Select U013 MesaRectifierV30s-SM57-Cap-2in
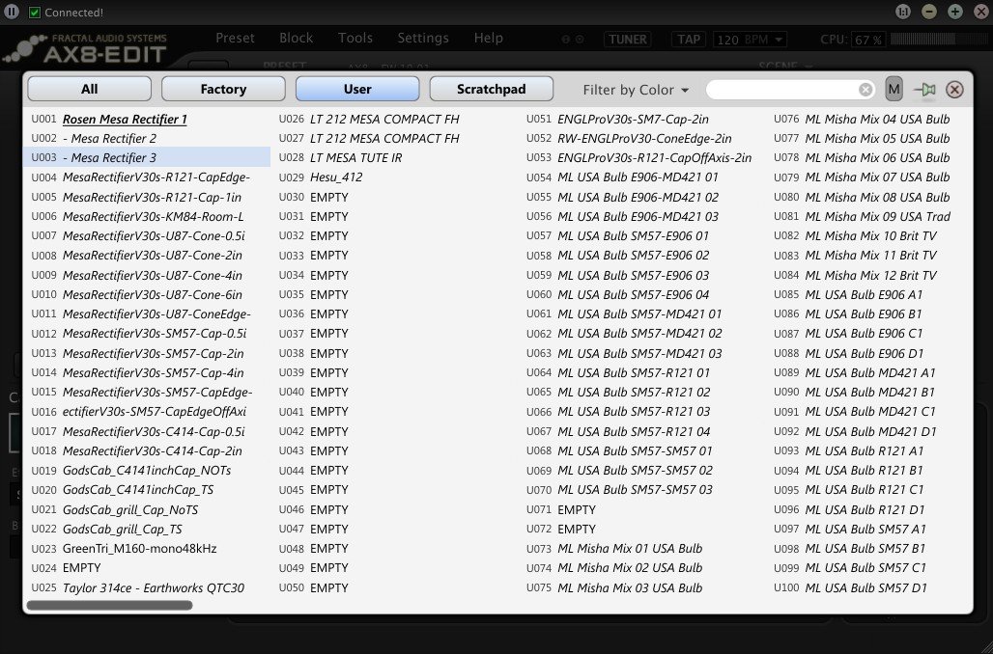Image resolution: width=993 pixels, height=654 pixels. pyautogui.click(x=147, y=354)
